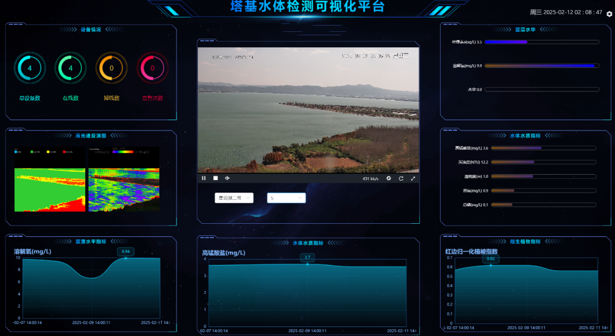Open video player settings gear
The height and width of the screenshot is (336, 615).
[x=389, y=178]
